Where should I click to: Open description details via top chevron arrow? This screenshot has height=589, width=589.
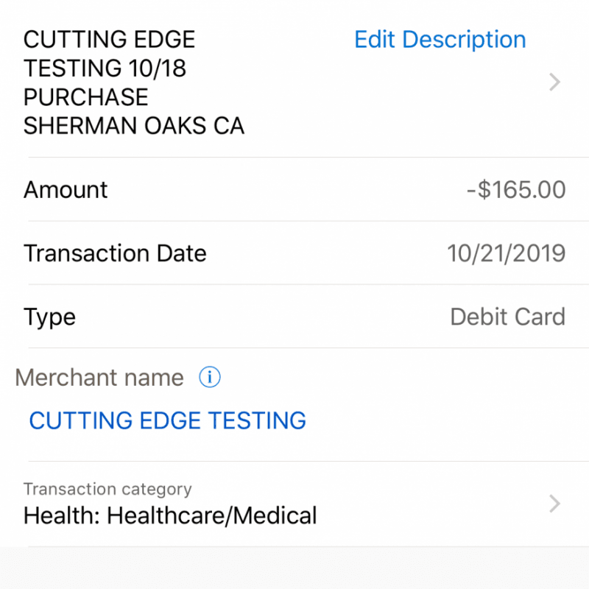[555, 82]
